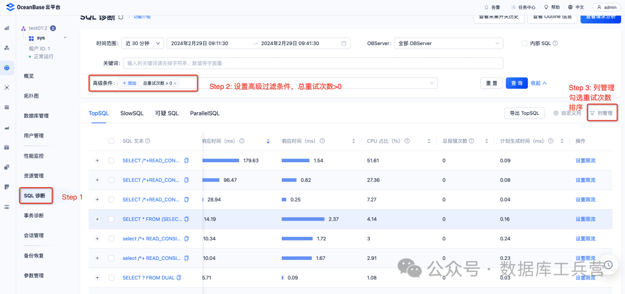
Task: Click the refresh icon beside SQL 诊断 title
Action: click(x=121, y=17)
